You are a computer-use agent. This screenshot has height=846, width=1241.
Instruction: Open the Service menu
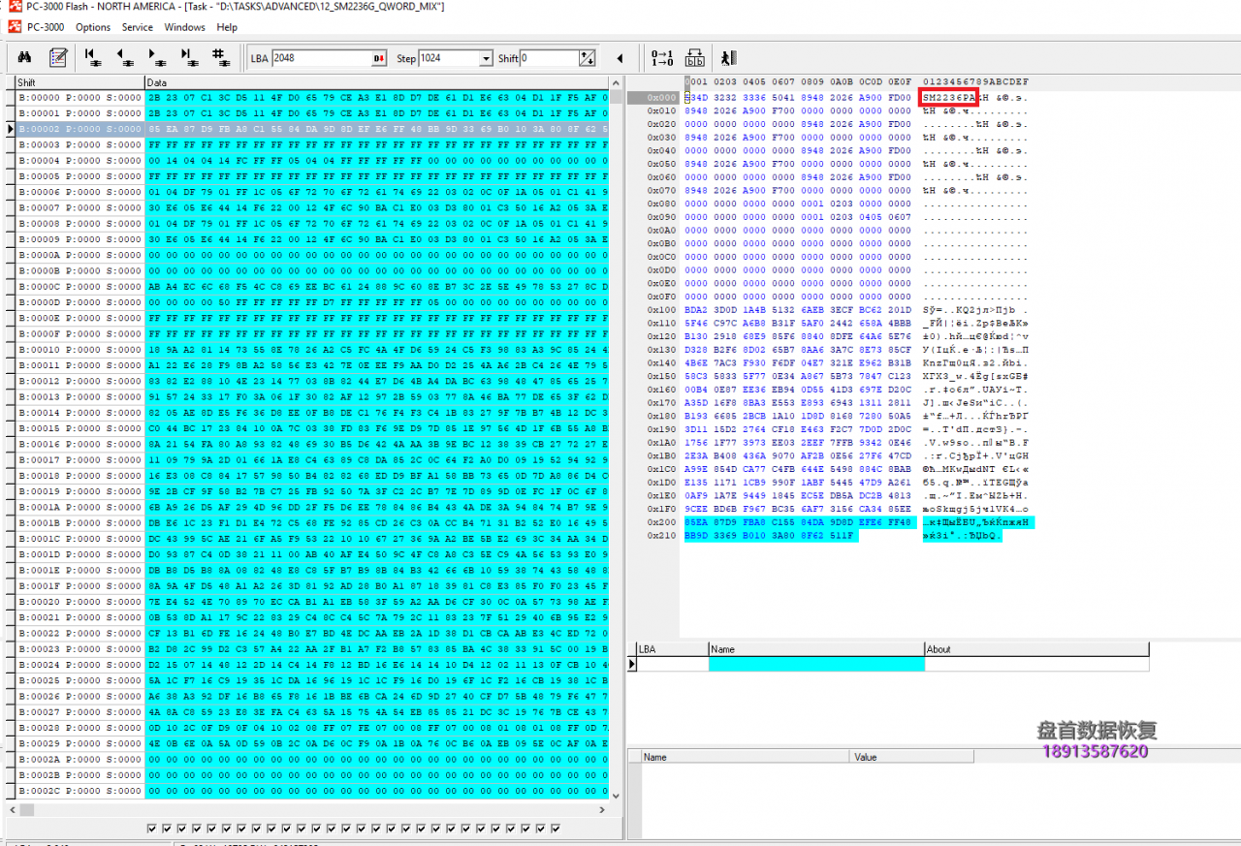coord(137,27)
